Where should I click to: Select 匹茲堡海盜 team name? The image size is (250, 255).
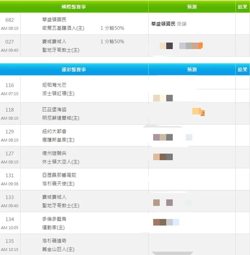(54, 109)
